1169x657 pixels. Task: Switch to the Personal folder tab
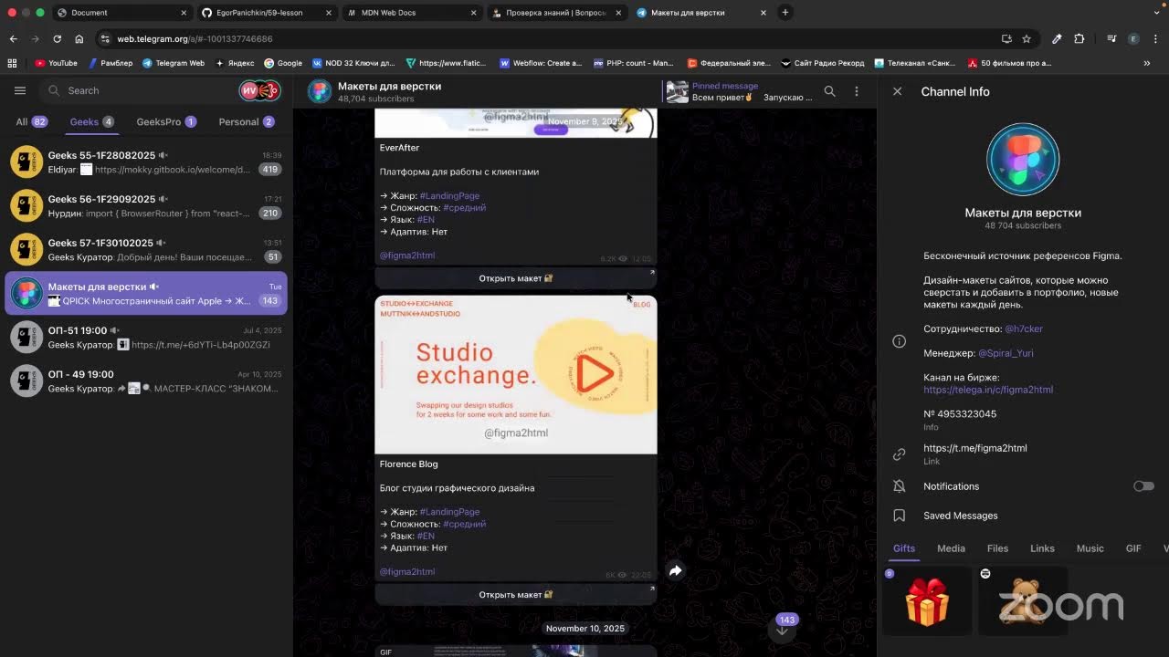coord(247,121)
